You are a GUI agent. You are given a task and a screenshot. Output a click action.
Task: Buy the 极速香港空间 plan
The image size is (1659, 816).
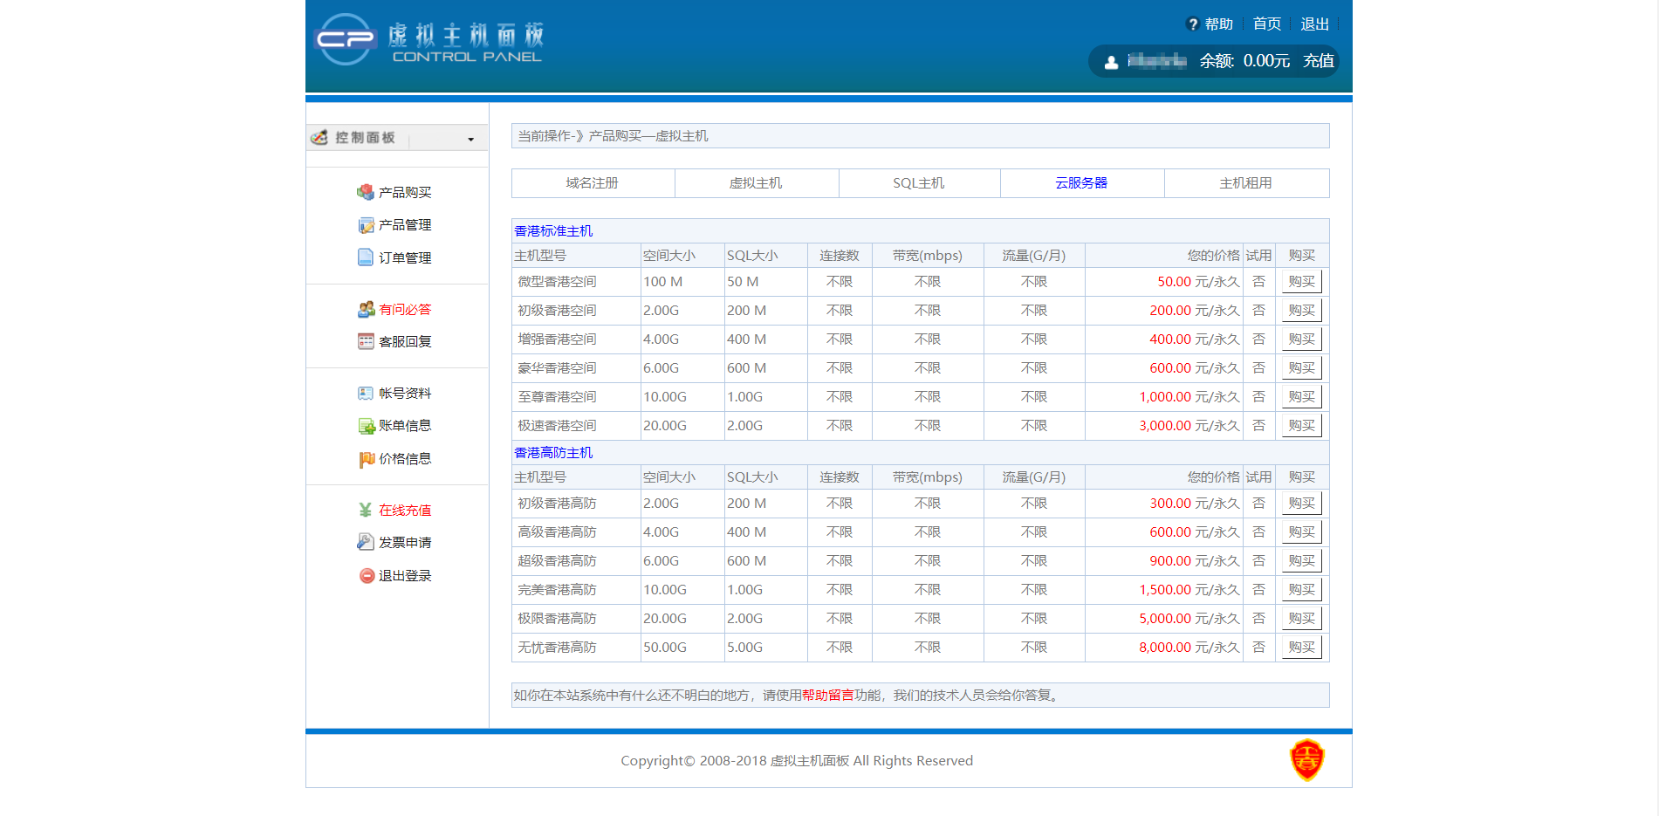(x=1301, y=426)
